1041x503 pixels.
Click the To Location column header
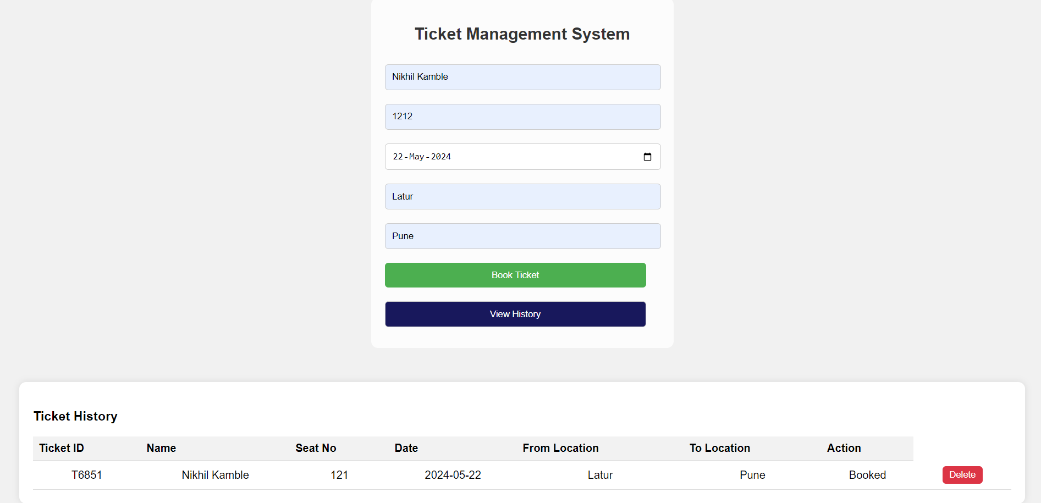coord(719,448)
